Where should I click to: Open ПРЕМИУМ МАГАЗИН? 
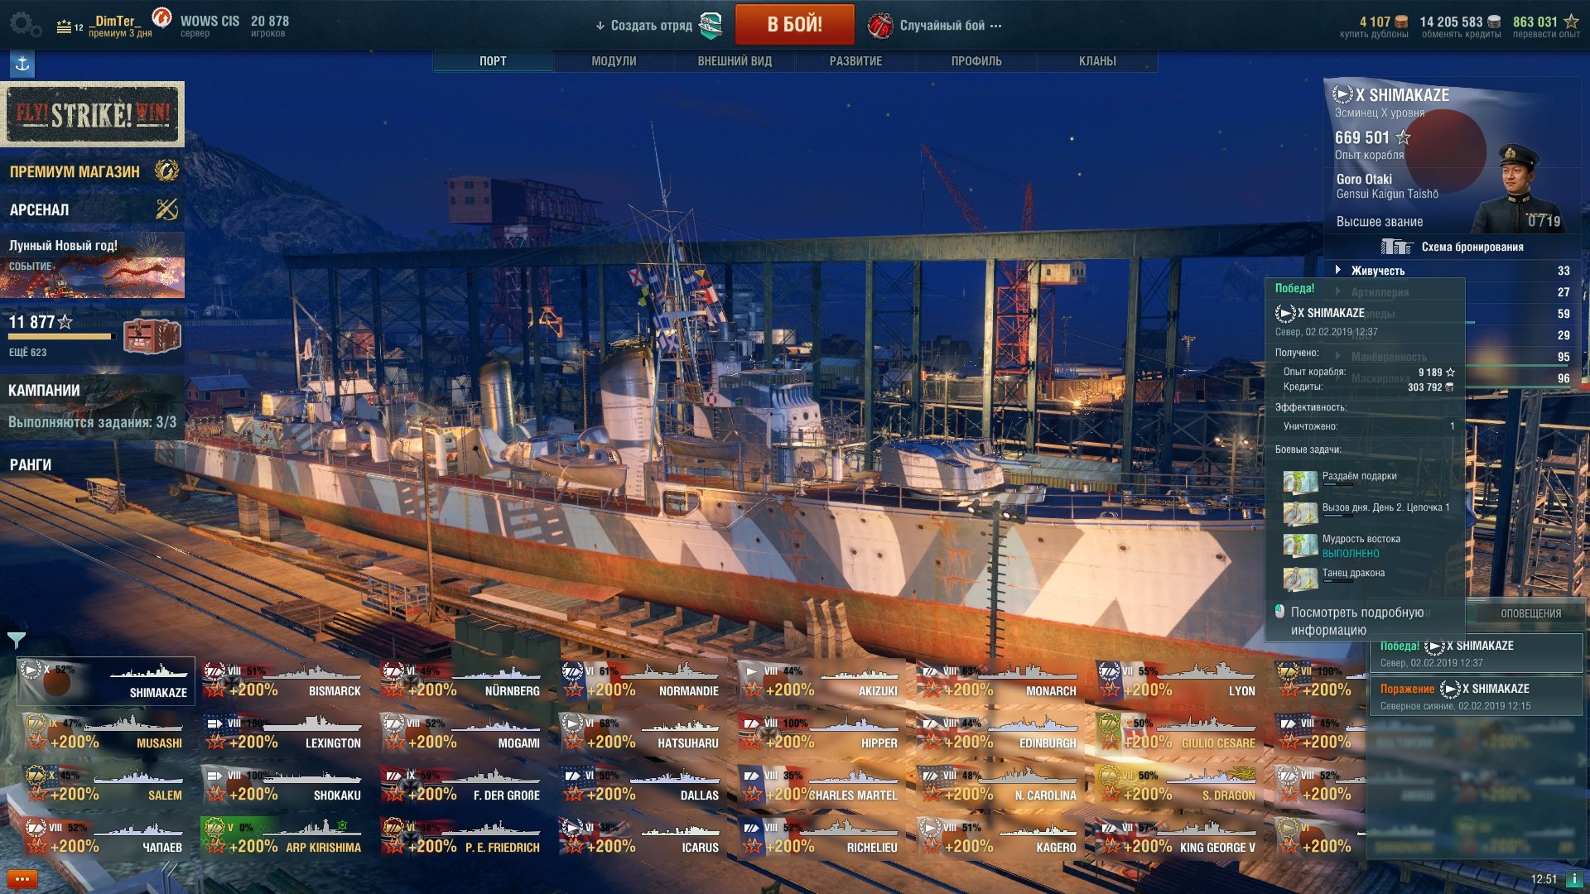pos(92,171)
